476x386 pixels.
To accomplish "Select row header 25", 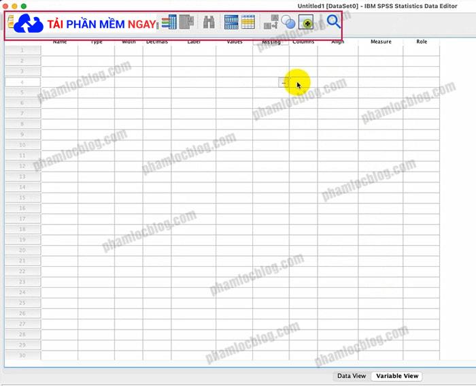I will pyautogui.click(x=22, y=303).
